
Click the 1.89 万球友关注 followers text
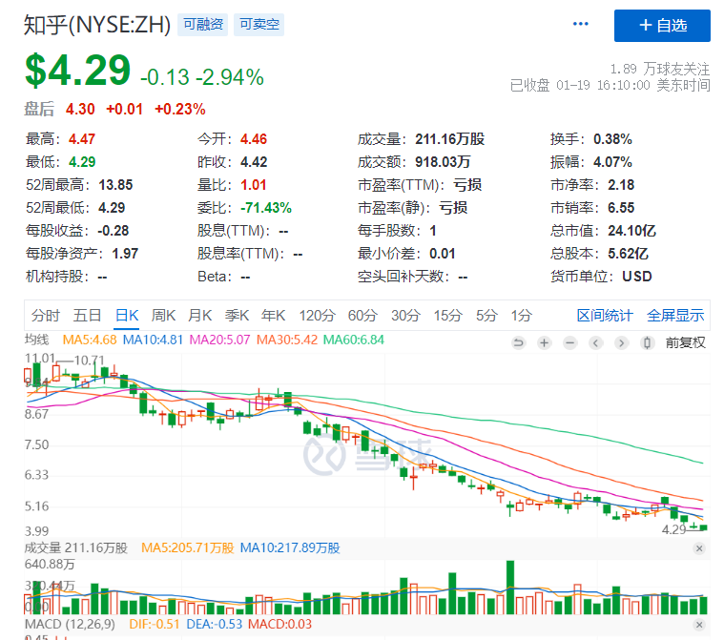pos(660,70)
